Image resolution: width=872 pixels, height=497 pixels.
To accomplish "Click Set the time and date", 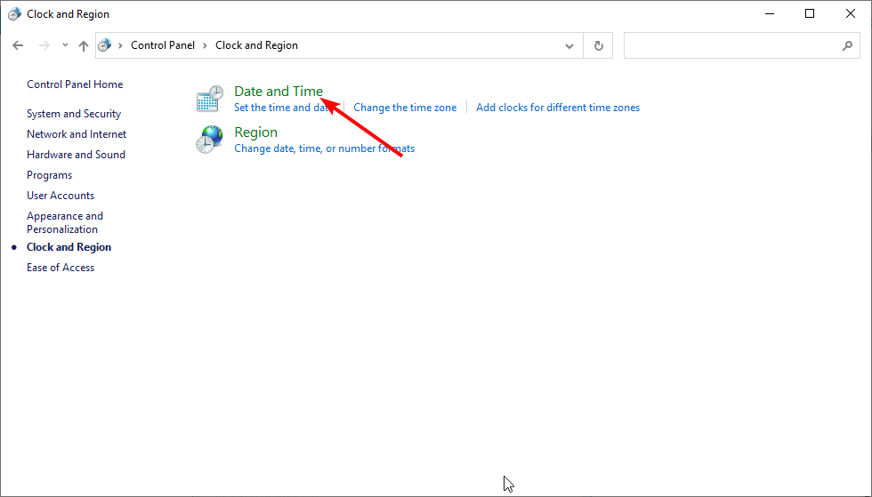I will (284, 108).
